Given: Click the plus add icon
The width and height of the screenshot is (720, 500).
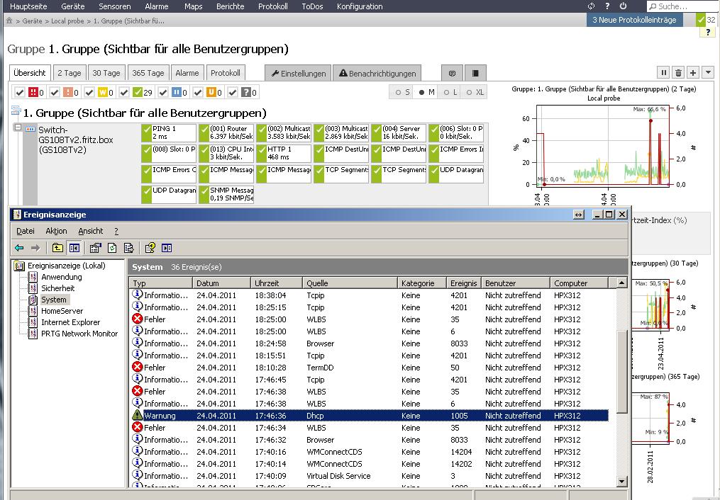Looking at the screenshot, I should (693, 72).
